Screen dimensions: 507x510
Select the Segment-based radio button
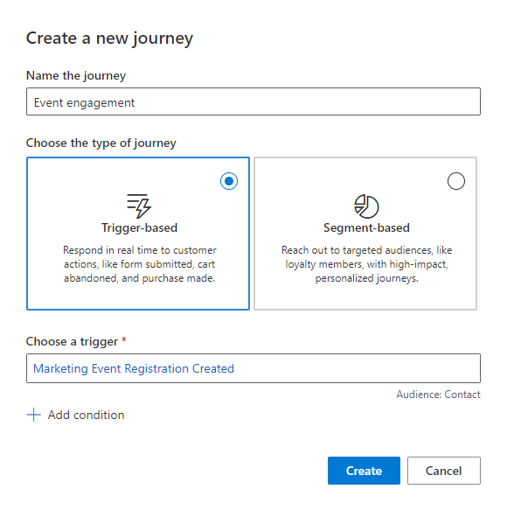(x=456, y=181)
